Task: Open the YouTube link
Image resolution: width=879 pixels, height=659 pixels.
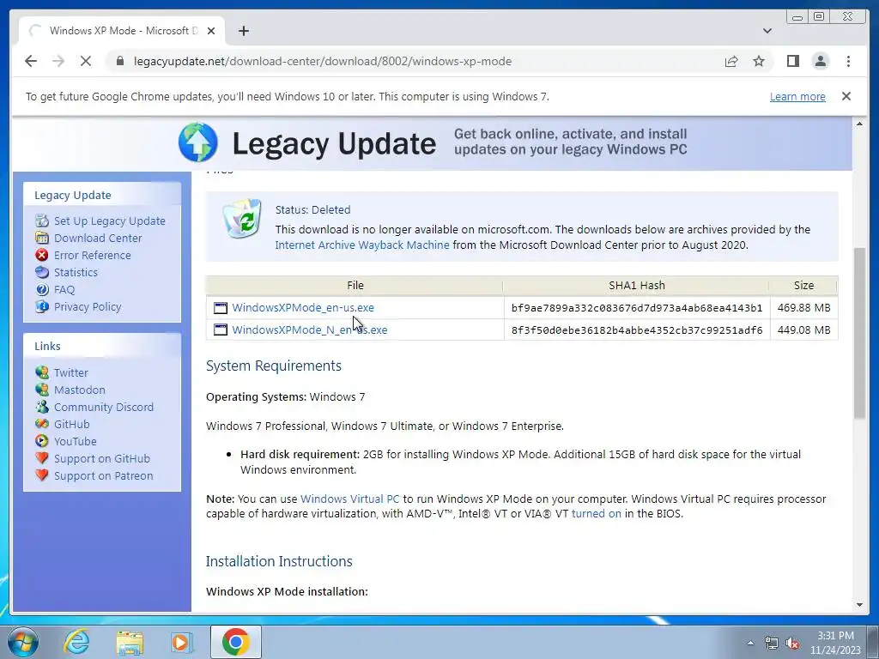Action: [76, 442]
